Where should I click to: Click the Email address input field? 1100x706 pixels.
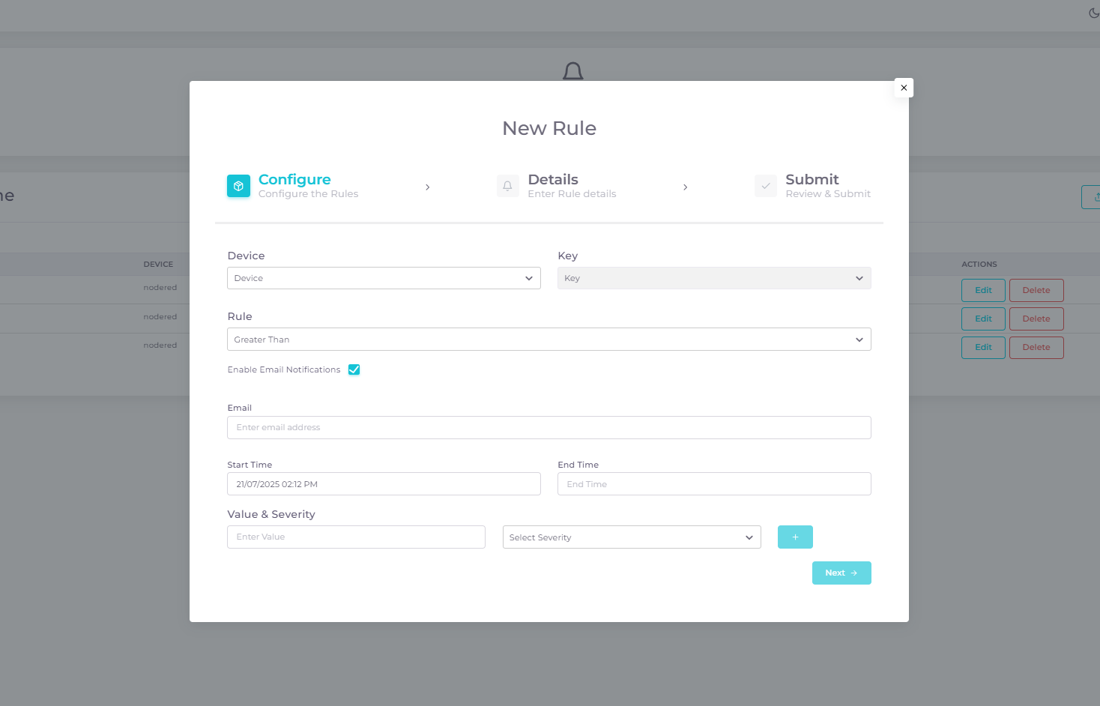549,428
